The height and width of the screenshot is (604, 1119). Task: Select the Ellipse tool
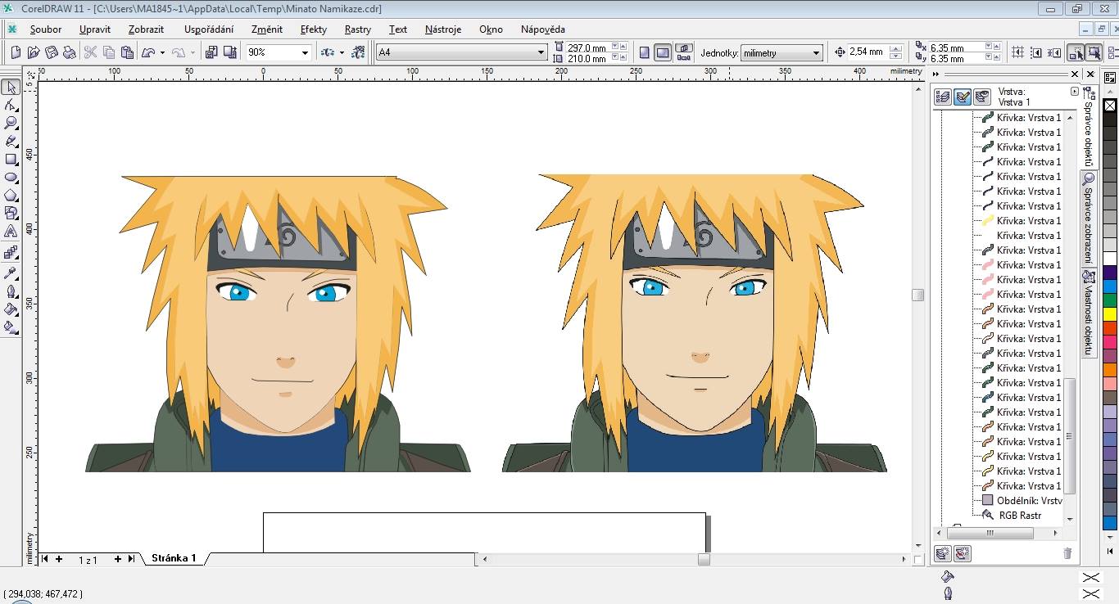(11, 177)
